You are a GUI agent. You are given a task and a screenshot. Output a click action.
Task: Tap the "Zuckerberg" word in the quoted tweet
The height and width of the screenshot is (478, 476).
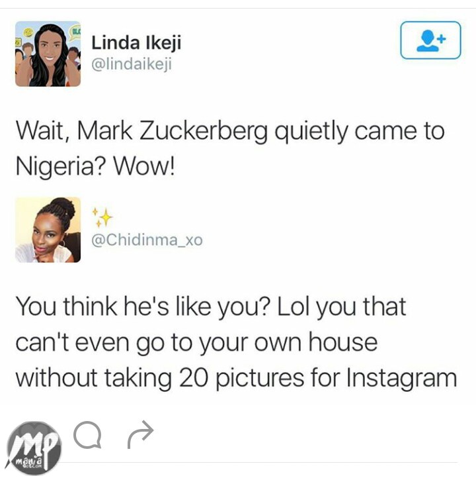204,132
